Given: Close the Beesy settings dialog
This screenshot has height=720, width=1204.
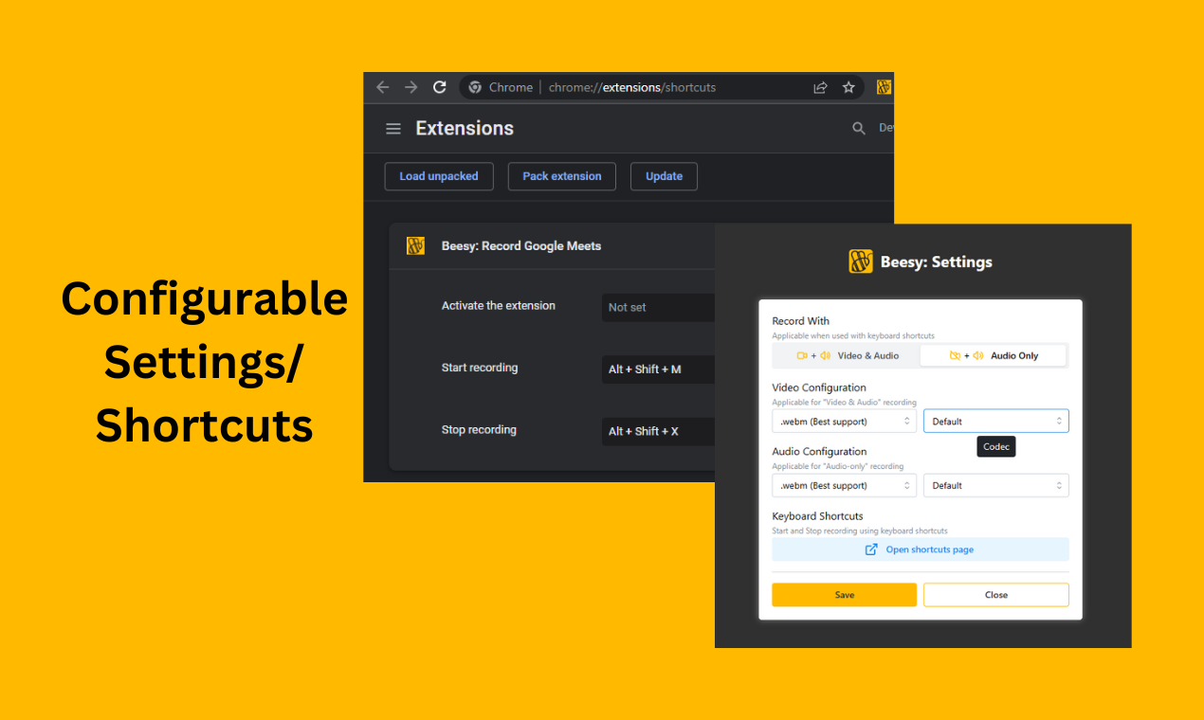Looking at the screenshot, I should click(996, 595).
